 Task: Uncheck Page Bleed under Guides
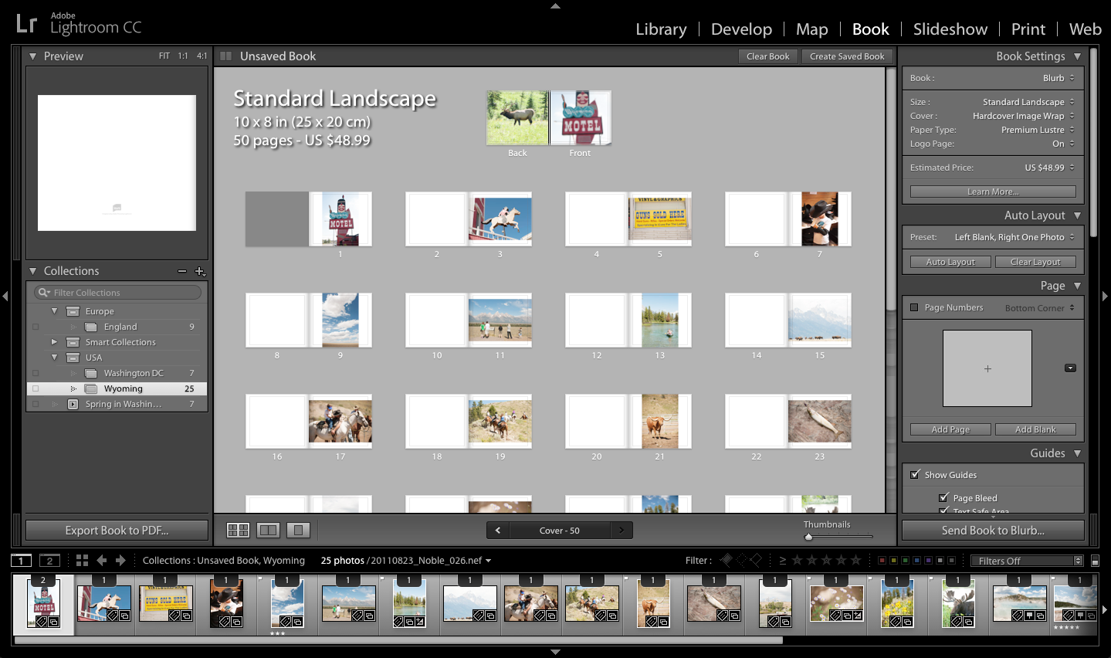pyautogui.click(x=943, y=497)
